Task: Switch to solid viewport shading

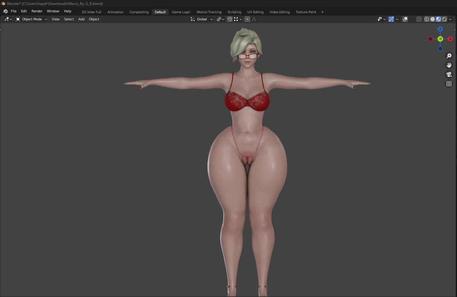Action: click(x=433, y=19)
